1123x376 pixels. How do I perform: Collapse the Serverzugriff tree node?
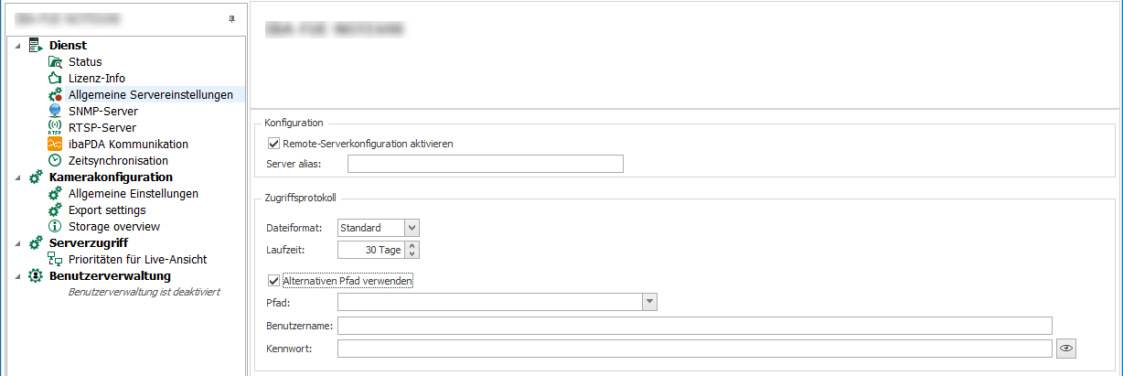(18, 243)
